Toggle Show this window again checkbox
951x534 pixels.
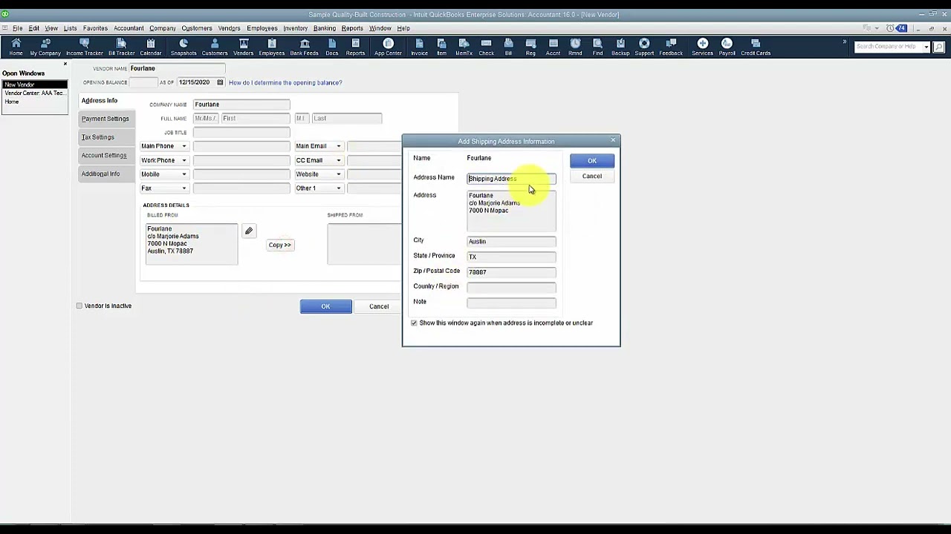coord(415,323)
